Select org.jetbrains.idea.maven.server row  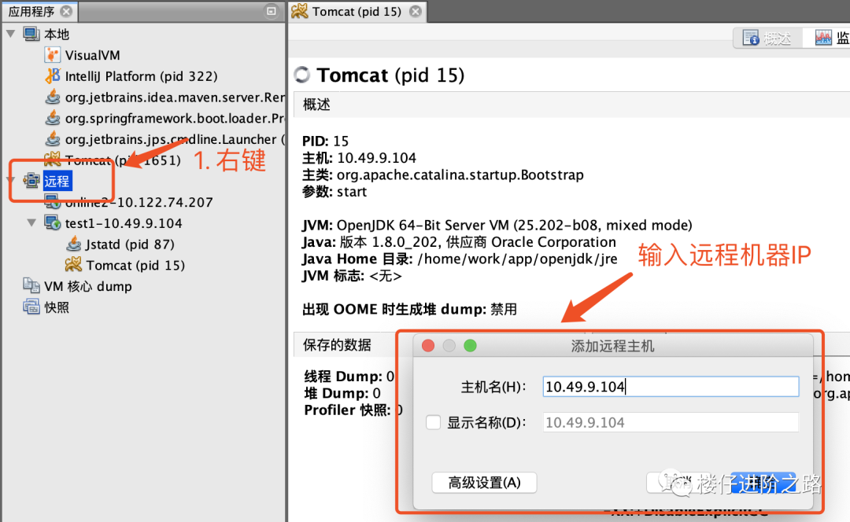[x=175, y=97]
